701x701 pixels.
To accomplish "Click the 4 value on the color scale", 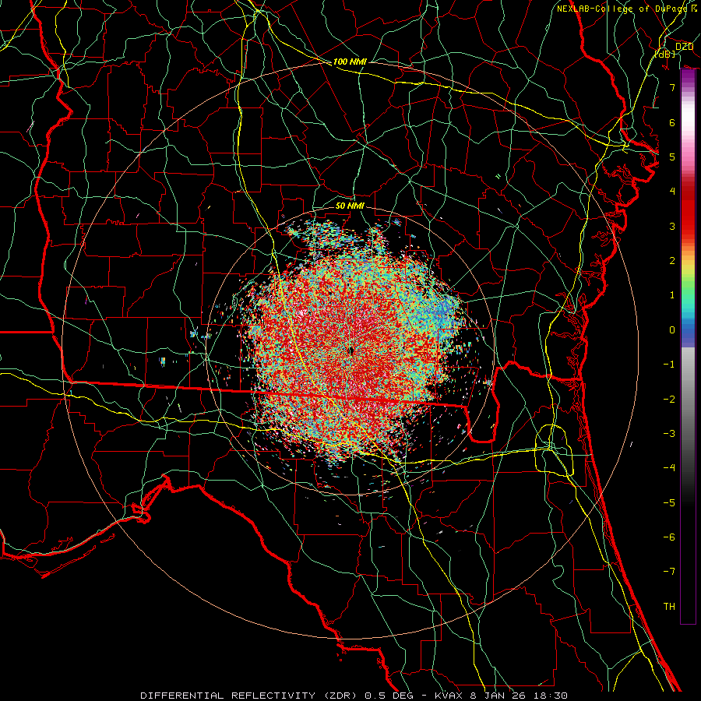I will click(x=672, y=191).
